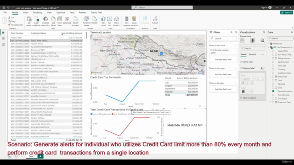The height and width of the screenshot is (165, 294).
Task: Collapse the Visualizations pane
Action: point(264,33)
